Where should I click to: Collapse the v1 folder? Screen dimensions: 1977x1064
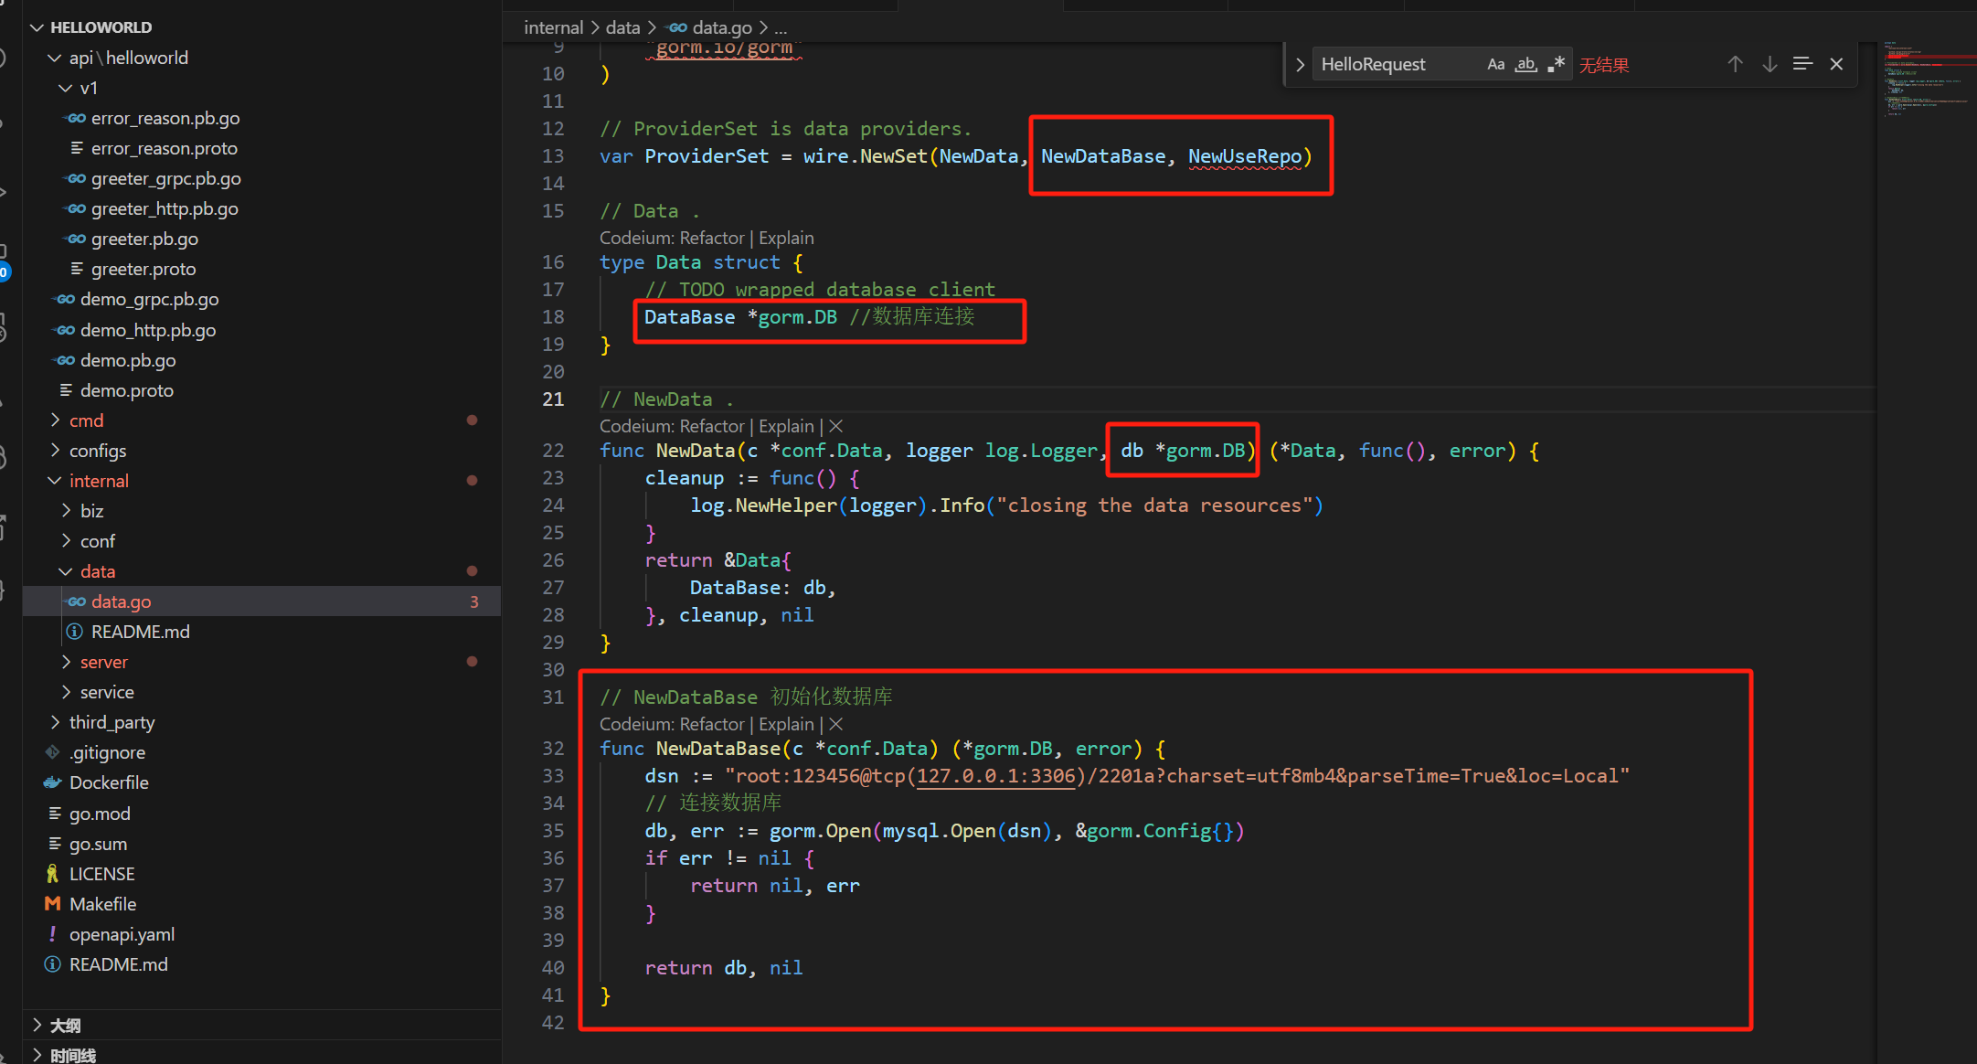point(66,88)
